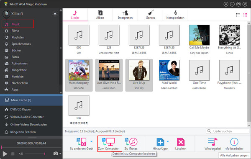Switch to list view
Viewport: 251px width, 159px height.
pyautogui.click(x=238, y=15)
